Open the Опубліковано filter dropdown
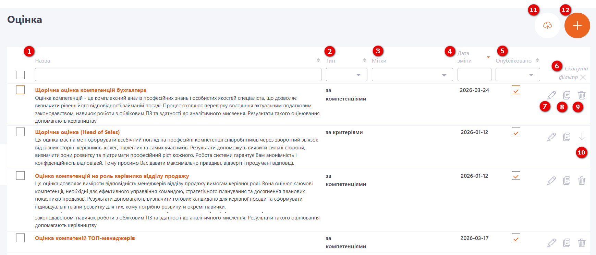 point(518,75)
